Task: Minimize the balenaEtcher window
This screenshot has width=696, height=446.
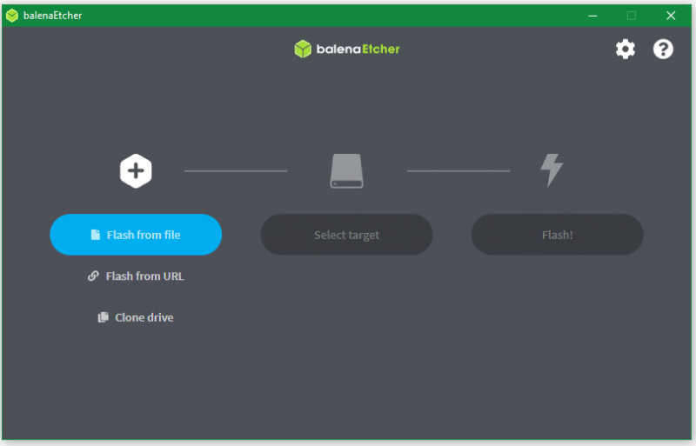Action: 592,16
